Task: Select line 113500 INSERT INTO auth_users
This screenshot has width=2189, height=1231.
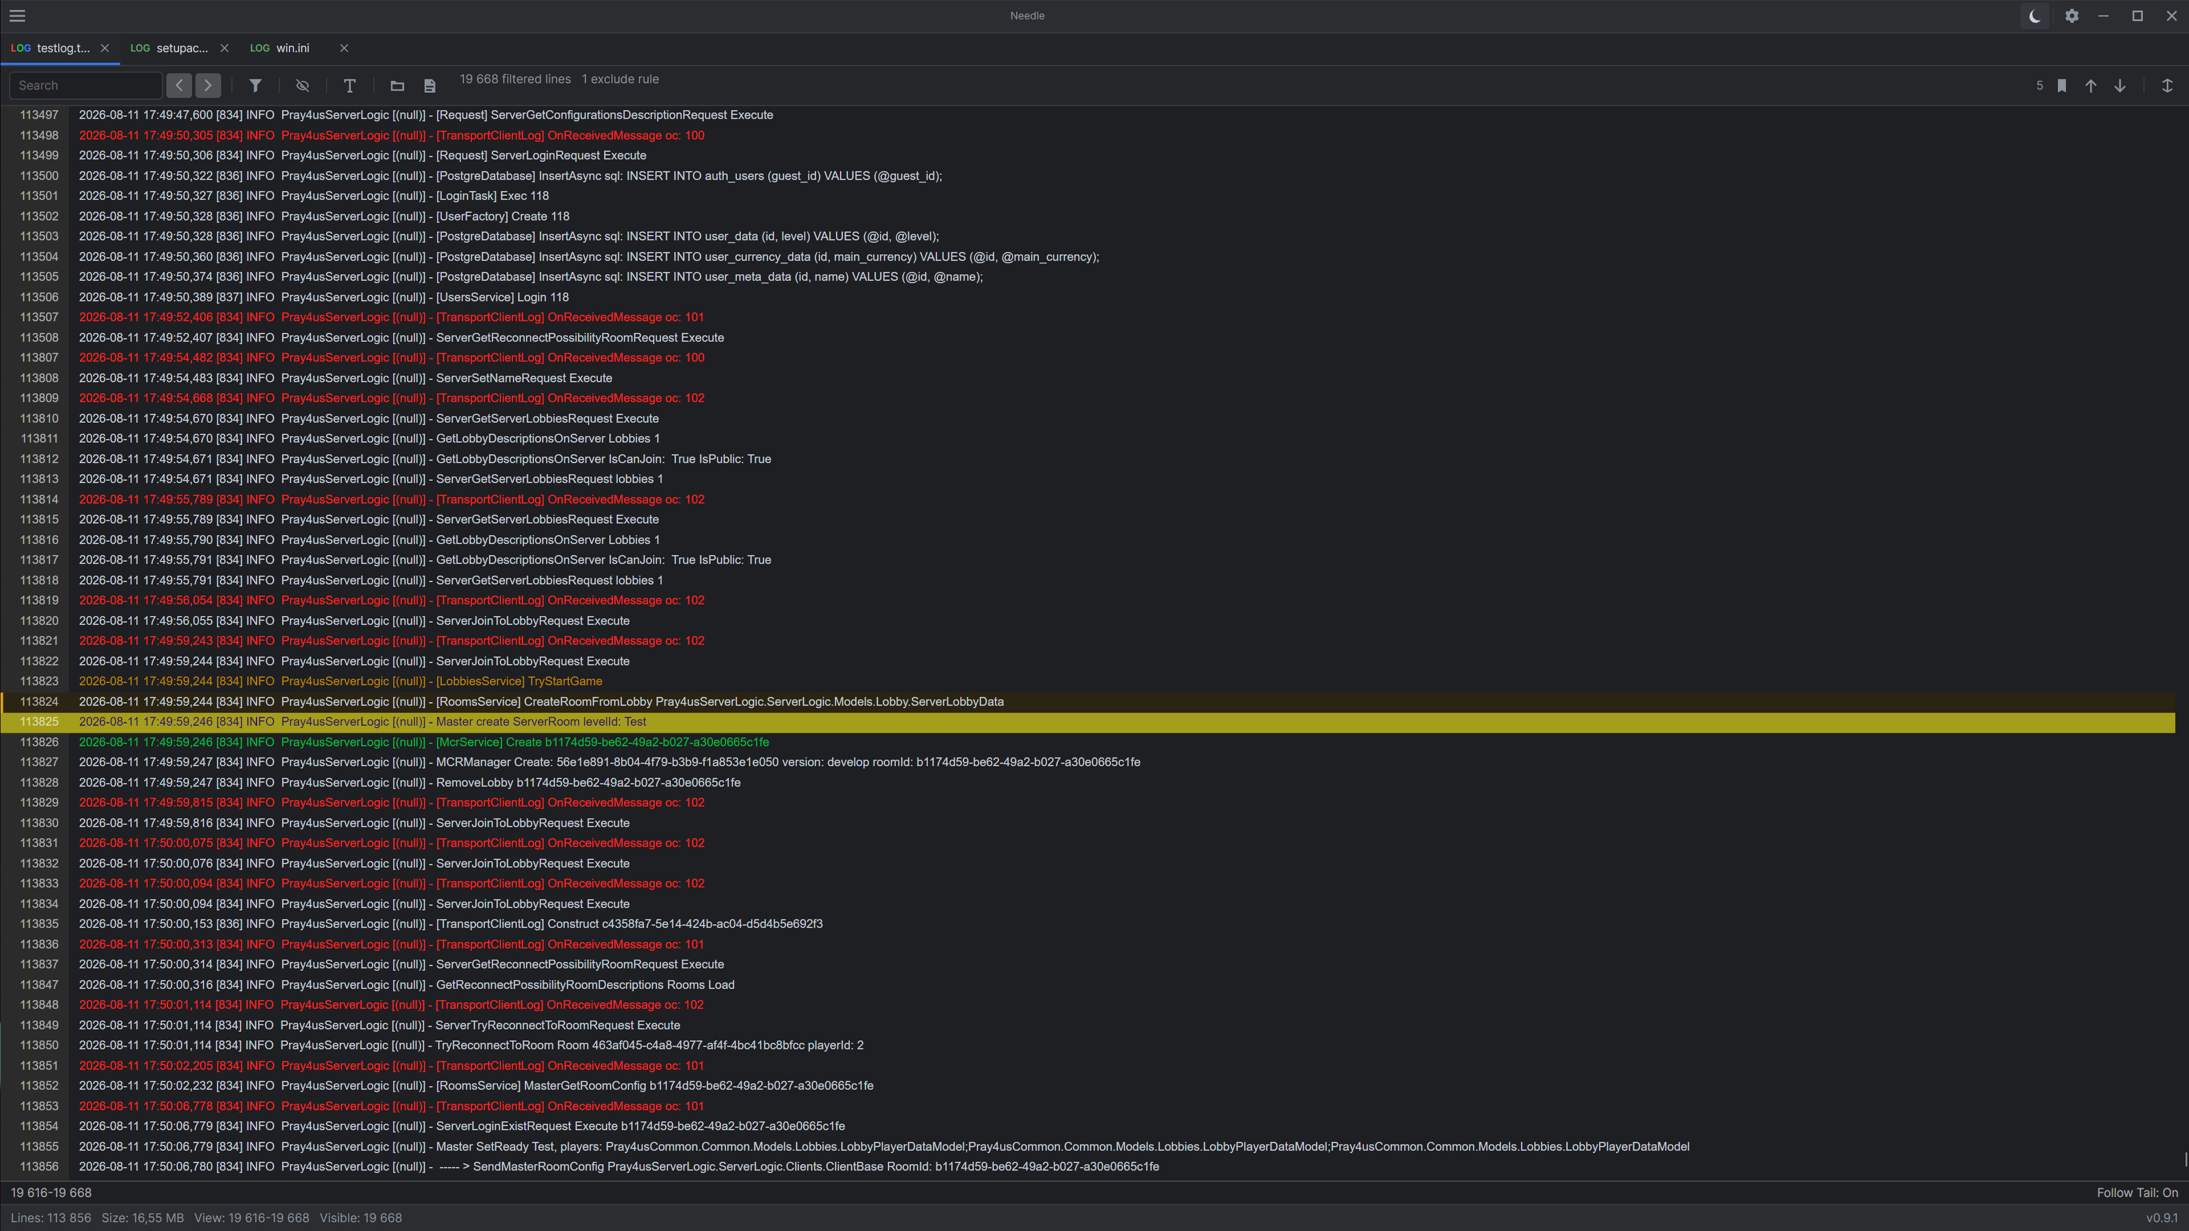Action: pos(1088,176)
